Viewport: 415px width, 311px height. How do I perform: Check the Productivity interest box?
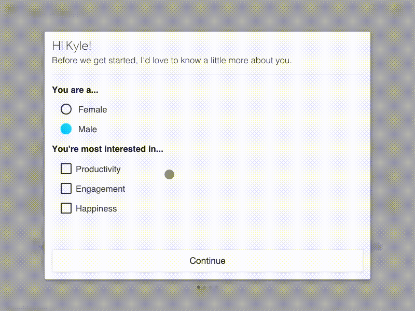tap(66, 168)
